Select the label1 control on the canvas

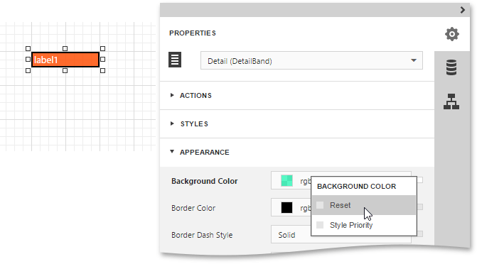point(65,60)
